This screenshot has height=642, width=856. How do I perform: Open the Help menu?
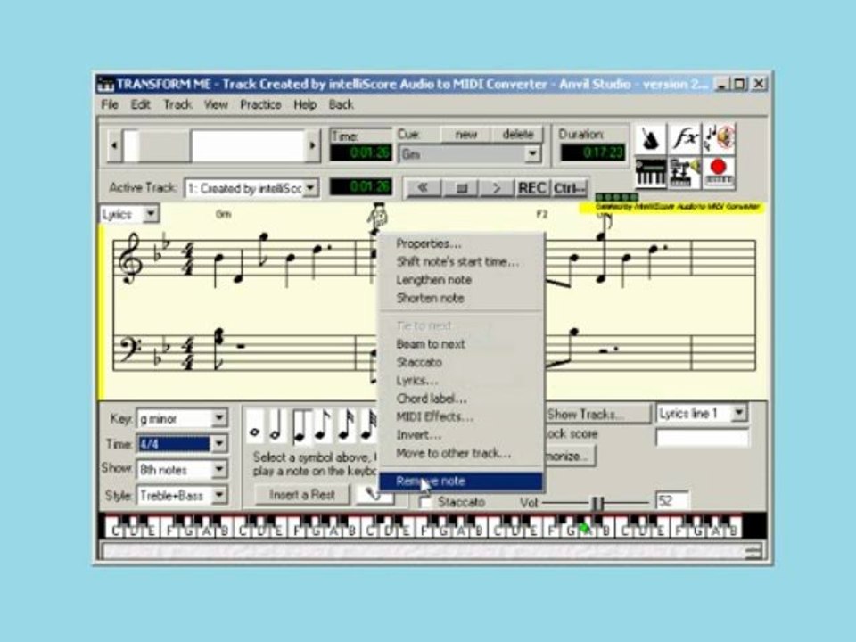(x=305, y=104)
